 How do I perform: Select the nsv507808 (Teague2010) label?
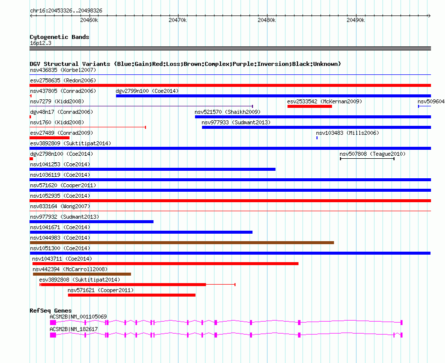372,154
